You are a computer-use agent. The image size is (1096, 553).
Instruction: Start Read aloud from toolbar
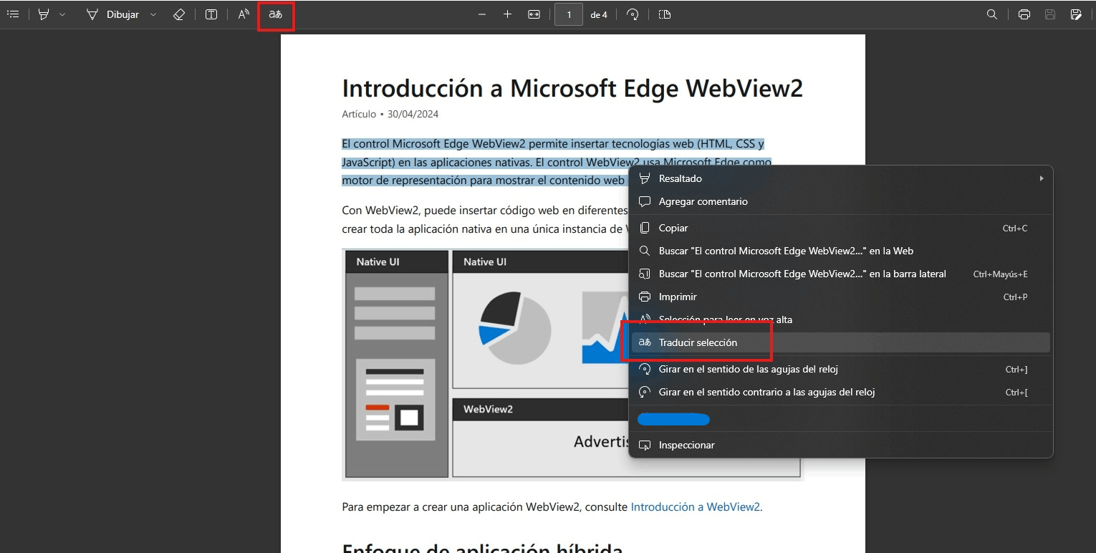pyautogui.click(x=244, y=14)
